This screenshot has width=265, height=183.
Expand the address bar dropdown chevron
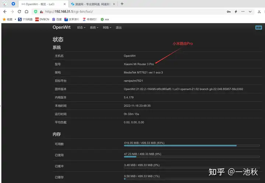(250, 12)
